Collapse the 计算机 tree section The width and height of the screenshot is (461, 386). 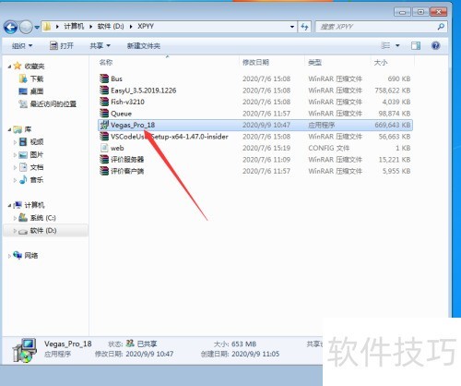(x=9, y=206)
